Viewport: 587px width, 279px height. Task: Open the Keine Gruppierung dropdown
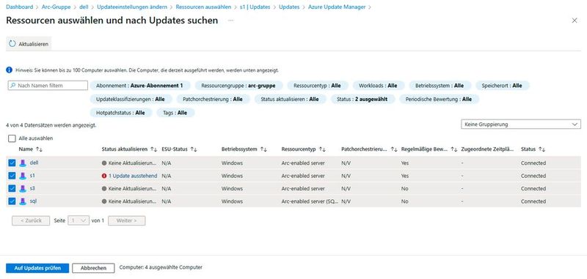click(x=521, y=124)
